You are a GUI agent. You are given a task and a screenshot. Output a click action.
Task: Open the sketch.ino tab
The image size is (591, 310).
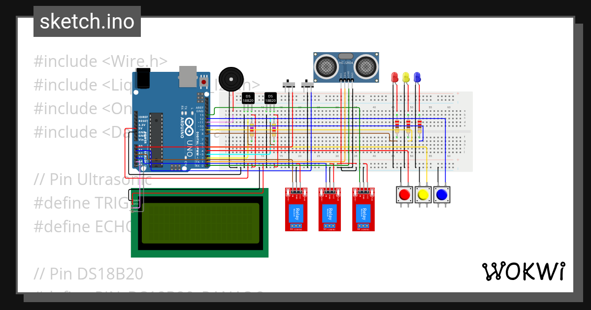[x=87, y=21]
